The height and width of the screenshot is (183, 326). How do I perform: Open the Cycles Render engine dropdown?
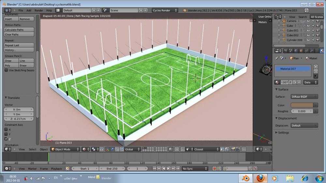click(x=165, y=10)
